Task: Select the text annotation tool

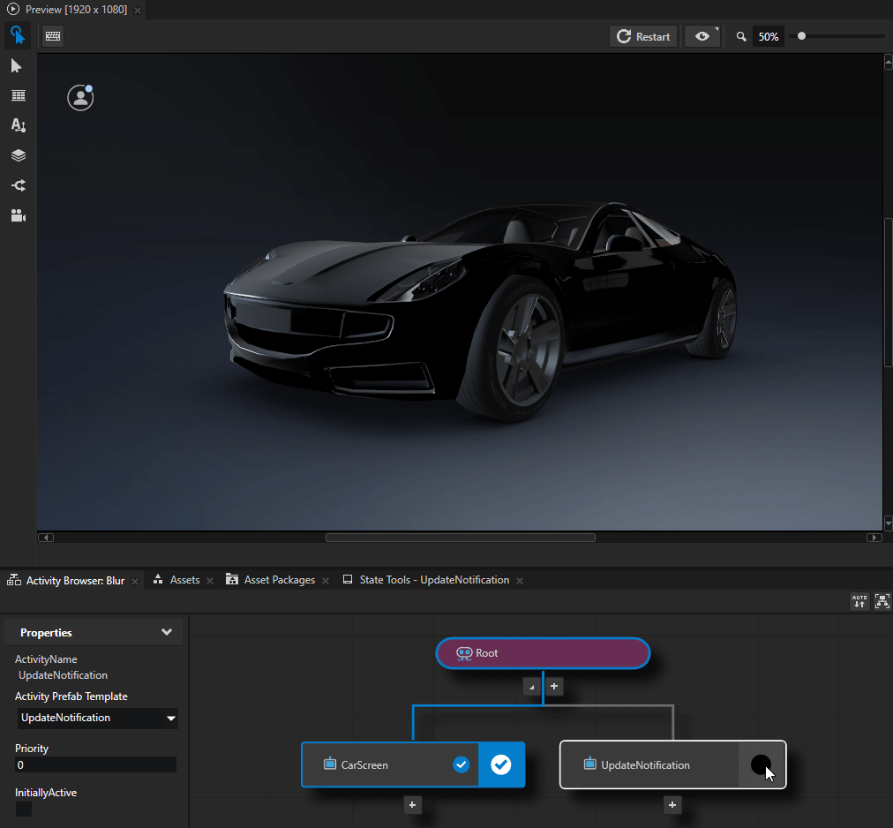Action: [x=17, y=125]
